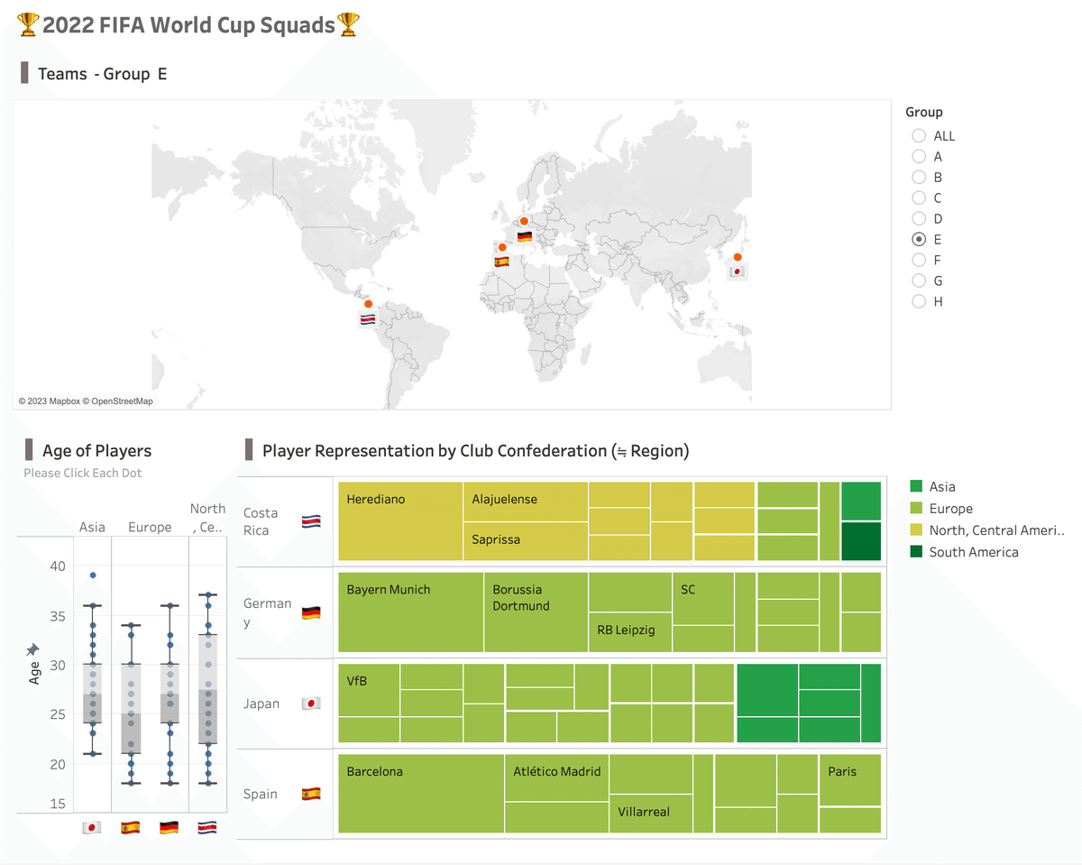
Task: Select group F radio button
Action: [919, 260]
